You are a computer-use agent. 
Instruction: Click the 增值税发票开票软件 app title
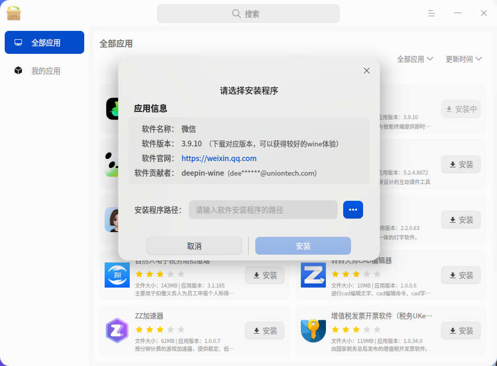coord(381,316)
